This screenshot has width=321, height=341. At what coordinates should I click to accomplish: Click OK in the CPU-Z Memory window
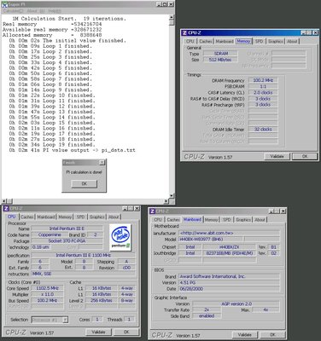click(305, 156)
